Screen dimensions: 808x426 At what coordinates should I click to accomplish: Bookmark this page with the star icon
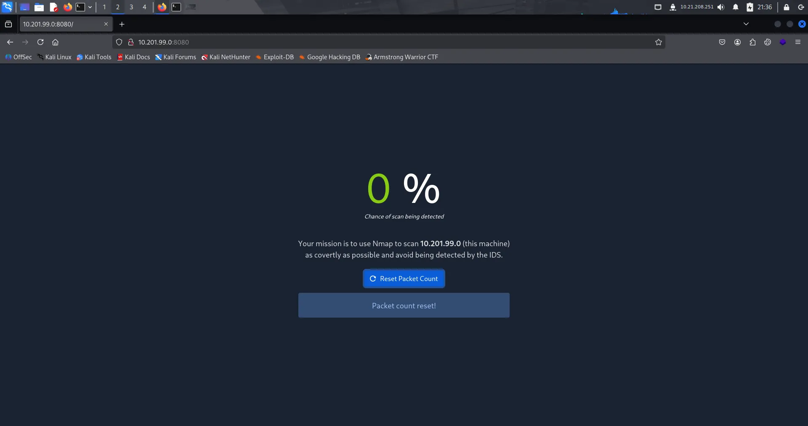click(x=659, y=42)
